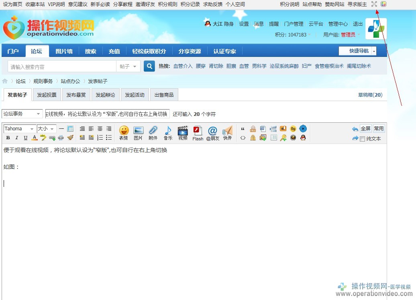416x300 pixels.
Task: Expand the 大小 font size dropdown
Action: tap(46, 129)
